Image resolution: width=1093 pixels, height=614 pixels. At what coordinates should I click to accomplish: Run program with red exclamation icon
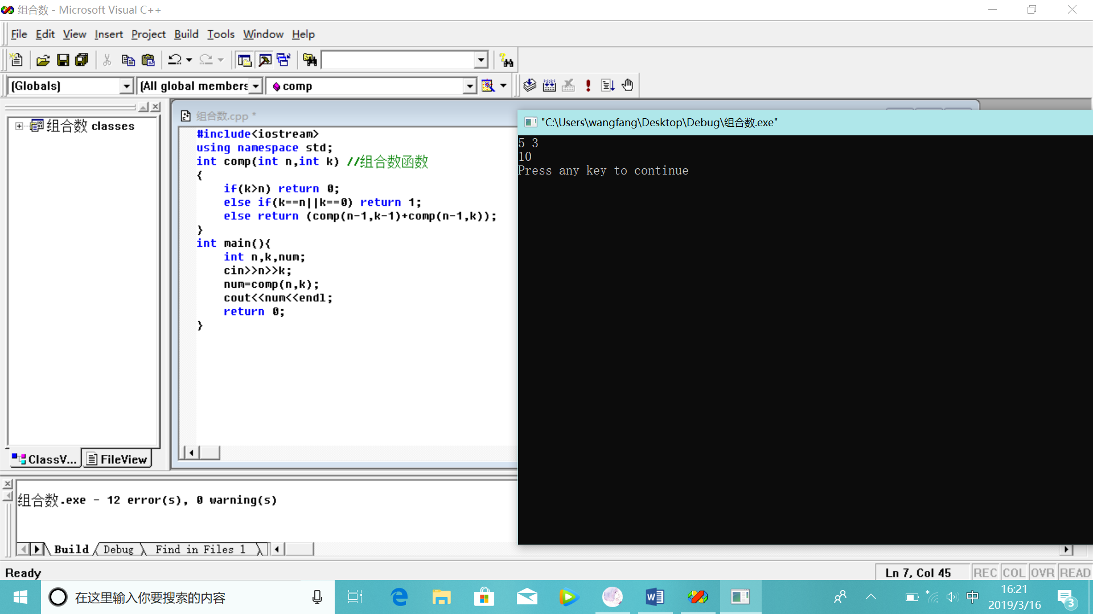588,85
